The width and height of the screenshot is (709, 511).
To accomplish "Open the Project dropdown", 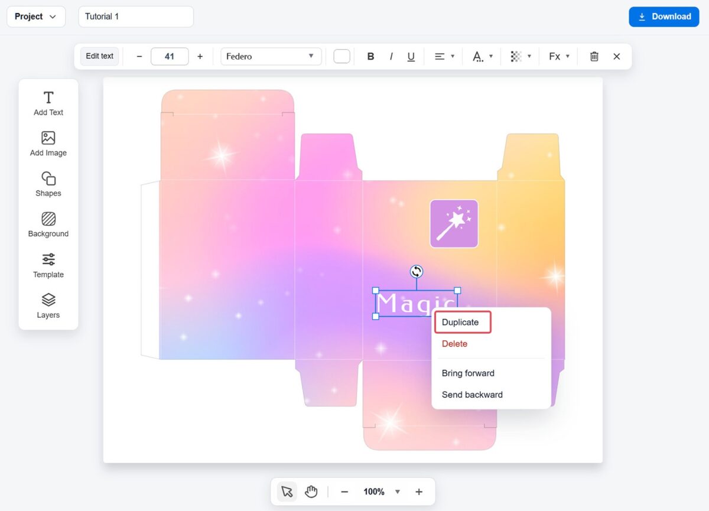I will click(x=36, y=17).
